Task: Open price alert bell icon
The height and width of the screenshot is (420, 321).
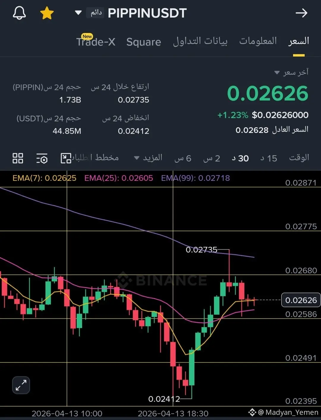Action: click(19, 13)
